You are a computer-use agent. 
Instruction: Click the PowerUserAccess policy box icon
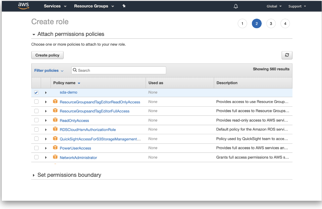point(55,147)
